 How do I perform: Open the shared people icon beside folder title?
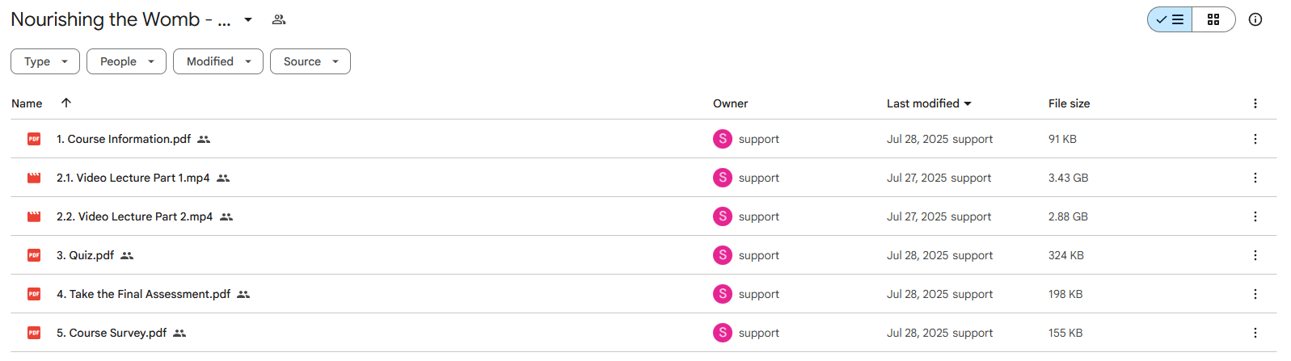(279, 19)
